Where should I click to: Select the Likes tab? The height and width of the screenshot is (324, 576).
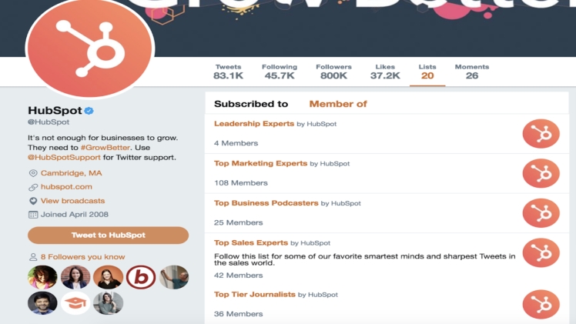point(385,72)
